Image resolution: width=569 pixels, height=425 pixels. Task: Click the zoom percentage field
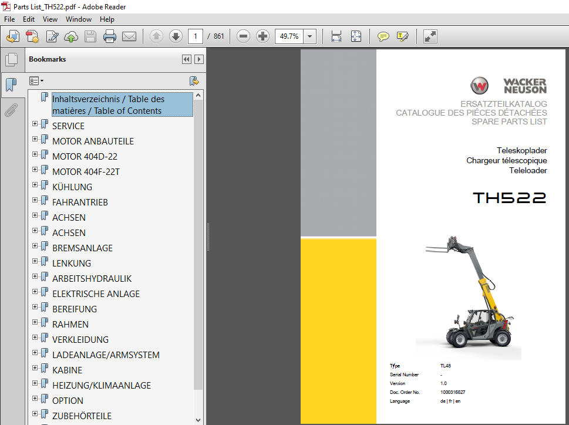tap(289, 36)
